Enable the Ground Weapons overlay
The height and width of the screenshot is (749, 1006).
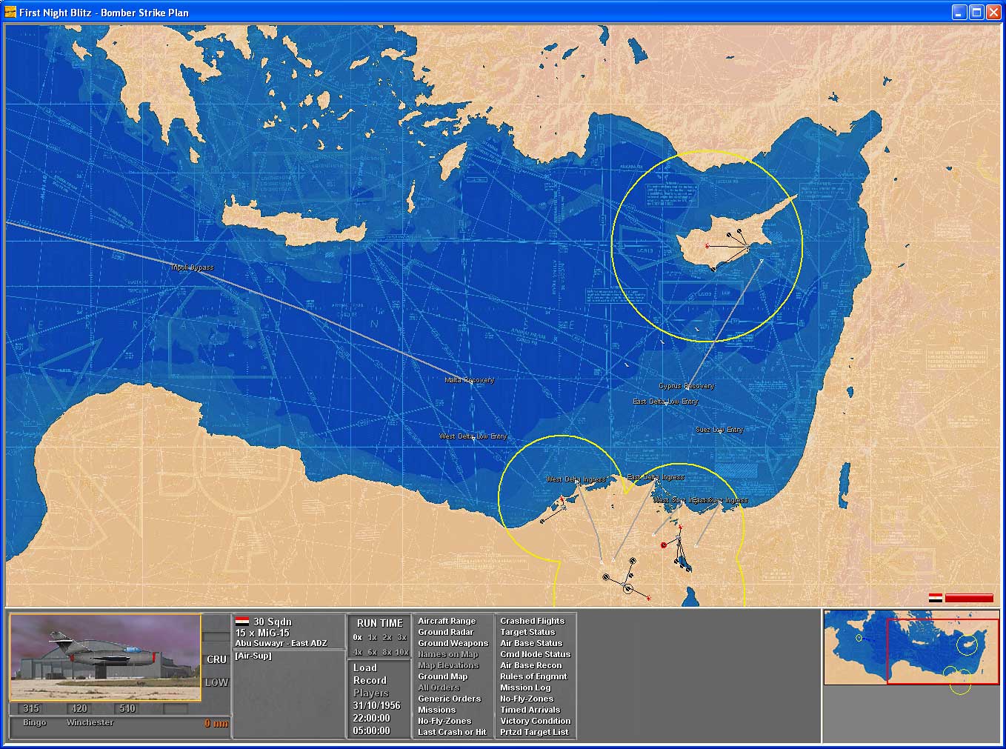coord(453,643)
